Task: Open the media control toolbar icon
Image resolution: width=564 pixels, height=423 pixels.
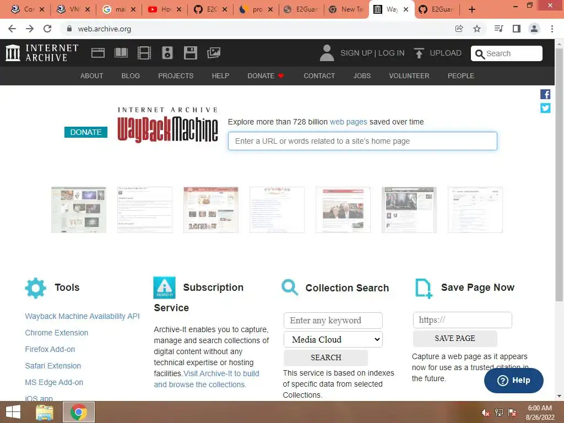Action: point(498,29)
